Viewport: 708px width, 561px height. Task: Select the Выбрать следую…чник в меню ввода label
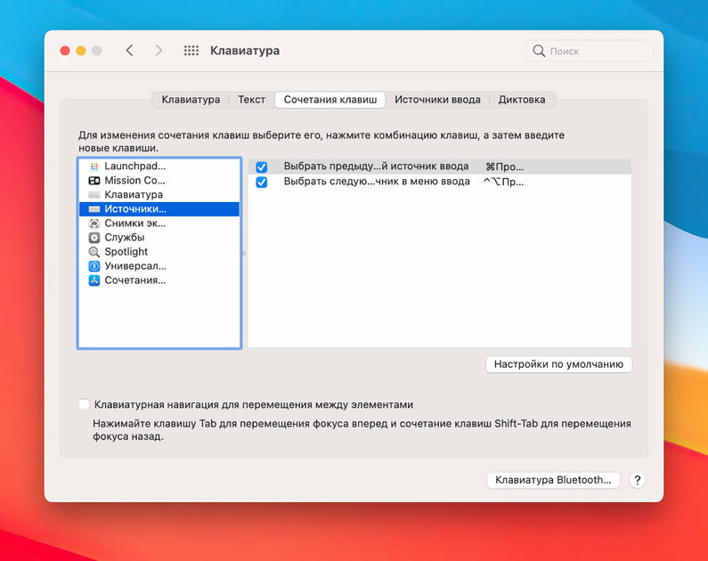point(377,182)
